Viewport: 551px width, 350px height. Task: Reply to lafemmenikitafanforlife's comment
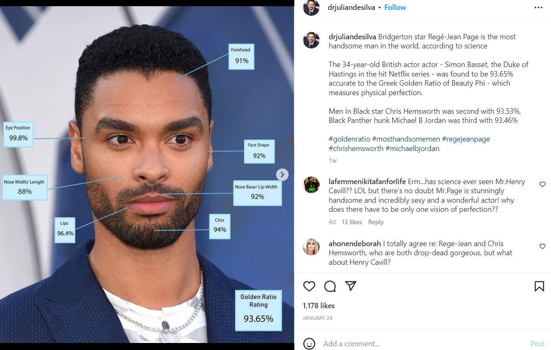click(x=376, y=222)
